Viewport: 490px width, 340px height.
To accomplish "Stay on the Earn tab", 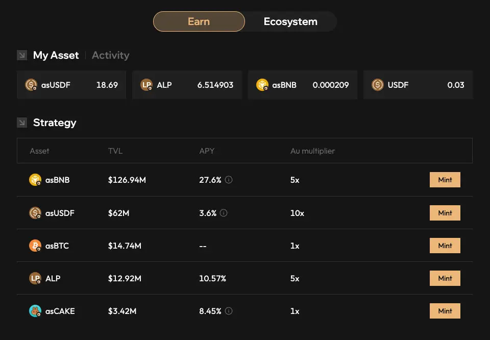I will pyautogui.click(x=199, y=21).
